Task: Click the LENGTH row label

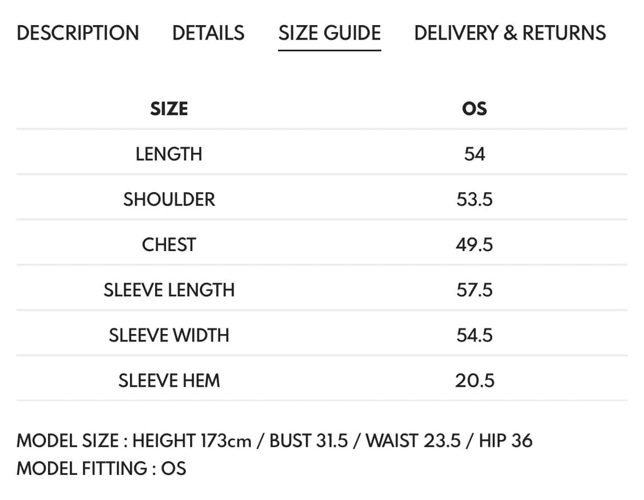Action: click(x=169, y=154)
